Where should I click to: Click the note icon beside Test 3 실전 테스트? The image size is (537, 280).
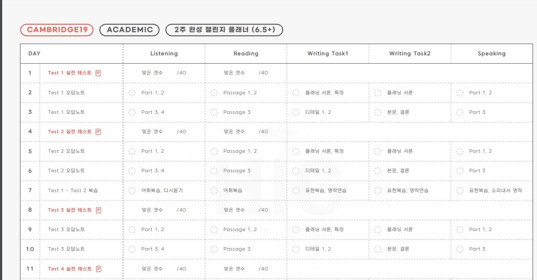(x=98, y=210)
